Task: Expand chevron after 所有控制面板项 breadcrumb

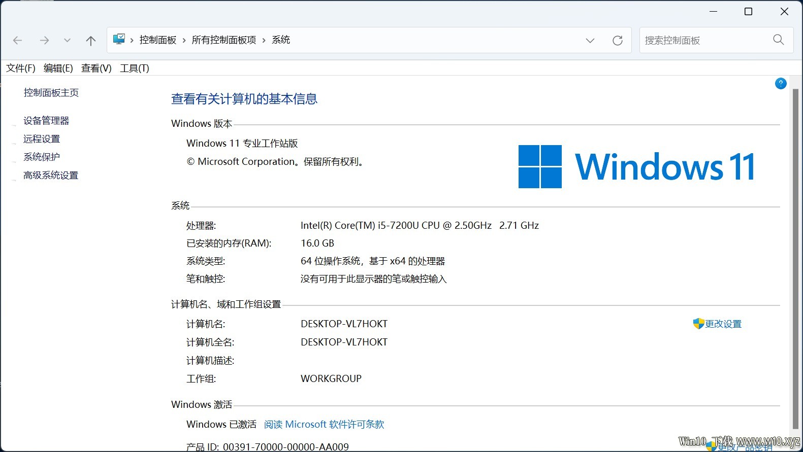Action: click(x=264, y=41)
